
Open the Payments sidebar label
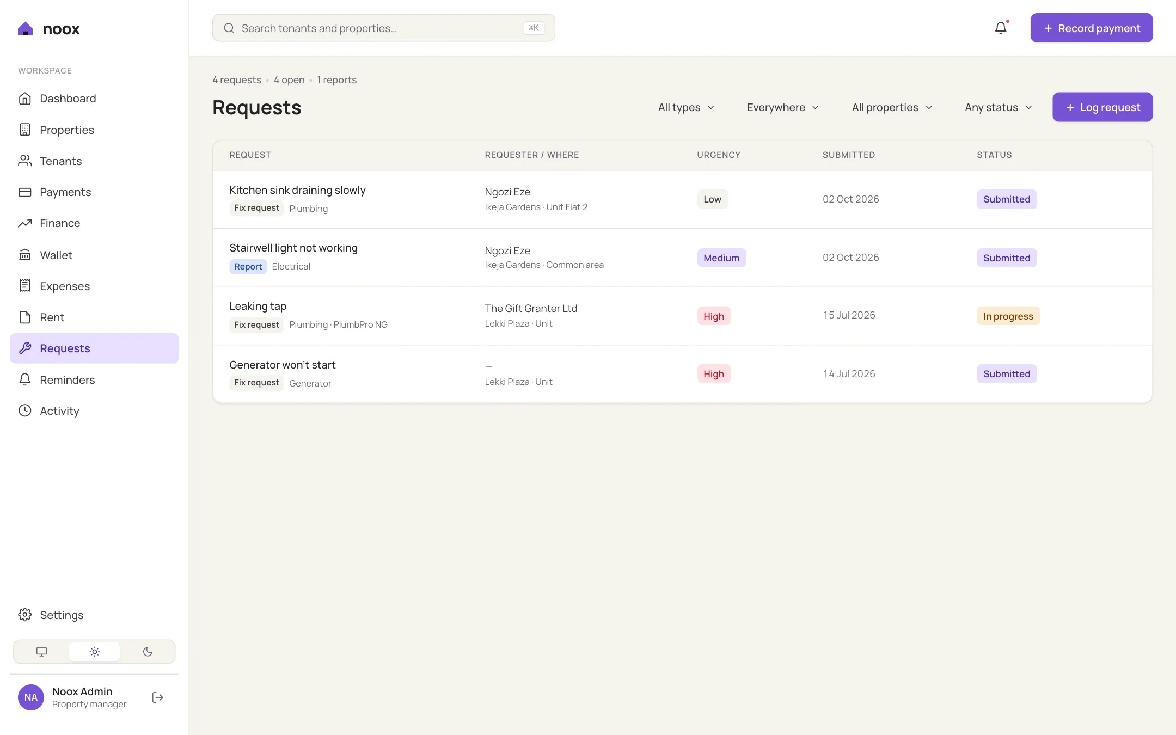tap(65, 192)
